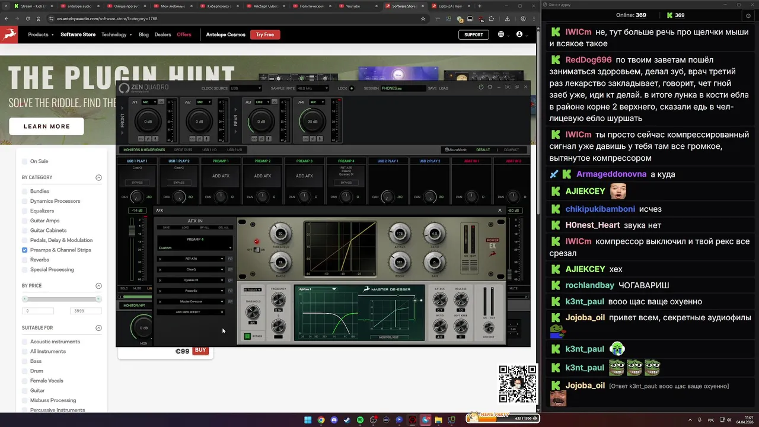
Task: Click the website language globe icon
Action: click(x=501, y=34)
